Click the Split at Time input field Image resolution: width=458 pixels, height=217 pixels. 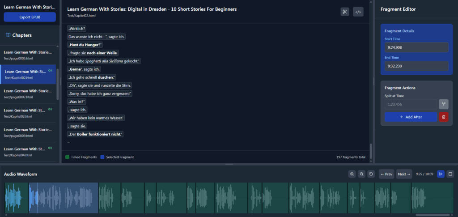pos(411,104)
